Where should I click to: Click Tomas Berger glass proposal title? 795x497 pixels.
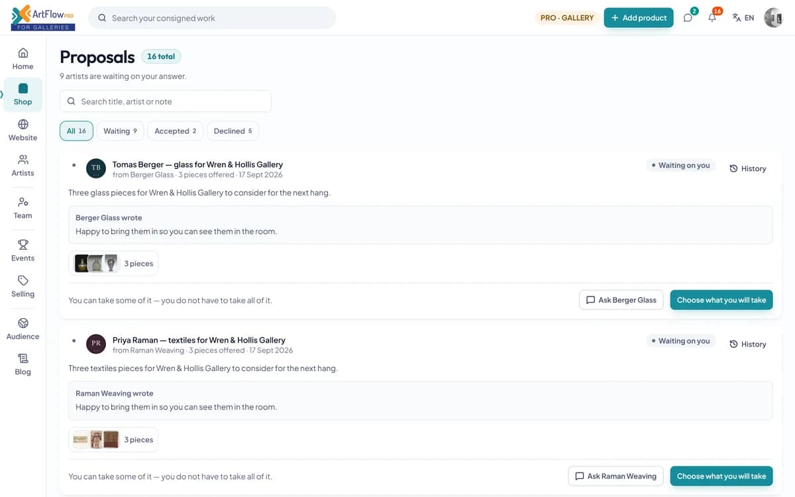pos(197,164)
